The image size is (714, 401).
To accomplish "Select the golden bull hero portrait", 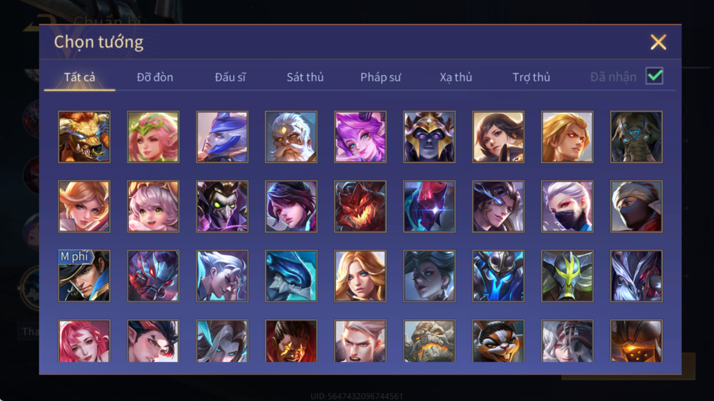I will click(84, 137).
